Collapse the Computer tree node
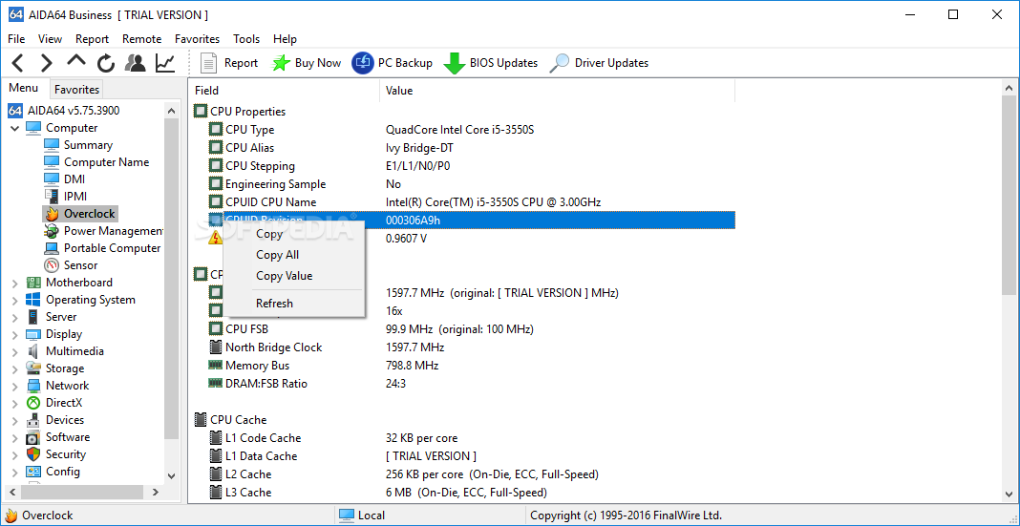Image resolution: width=1020 pixels, height=526 pixels. 15,128
